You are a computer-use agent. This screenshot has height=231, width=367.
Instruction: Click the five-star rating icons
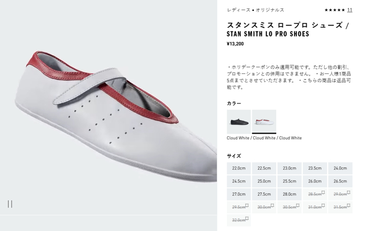tap(334, 10)
